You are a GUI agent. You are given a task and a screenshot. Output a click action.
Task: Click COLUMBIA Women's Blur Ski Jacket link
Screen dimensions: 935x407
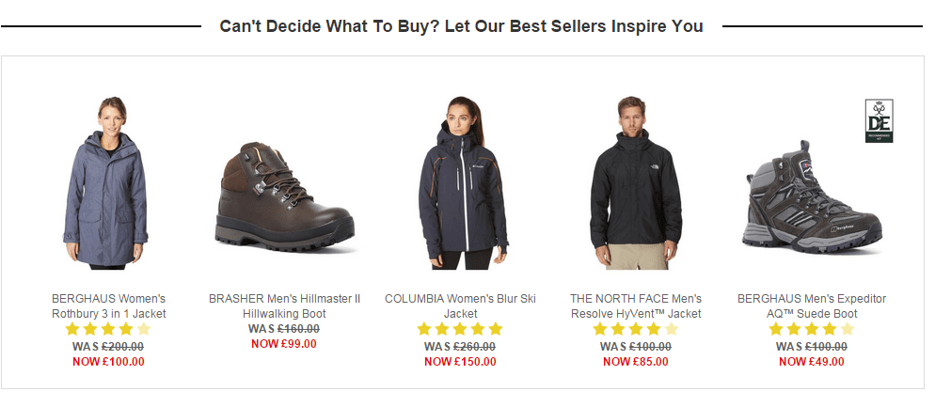[x=460, y=306]
